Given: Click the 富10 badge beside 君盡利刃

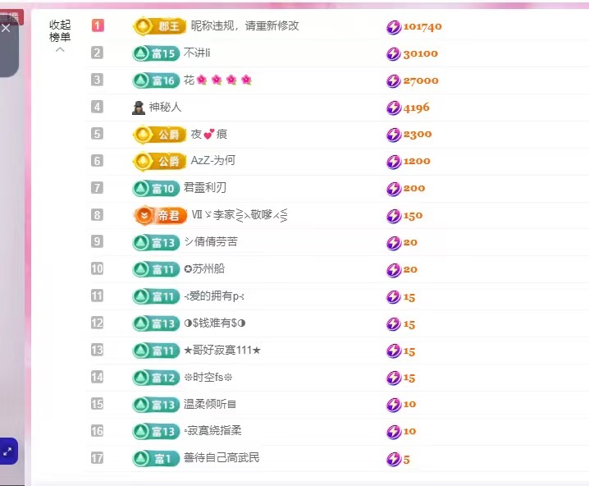Looking at the screenshot, I should coord(156,188).
